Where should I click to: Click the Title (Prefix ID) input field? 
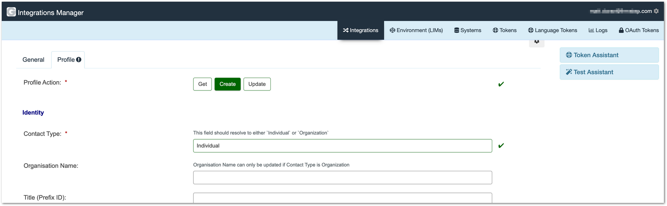click(342, 198)
